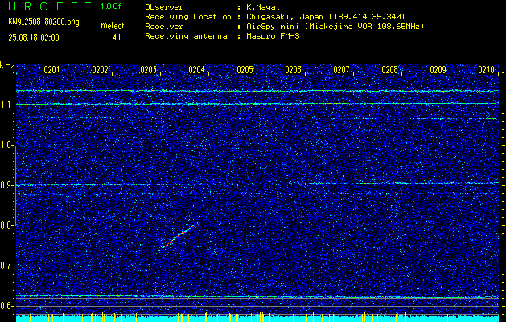Click the kHz axis unit label

pos(7,65)
